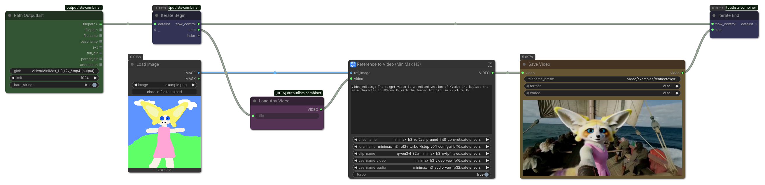Click the video output socket on Save Video

click(x=682, y=73)
